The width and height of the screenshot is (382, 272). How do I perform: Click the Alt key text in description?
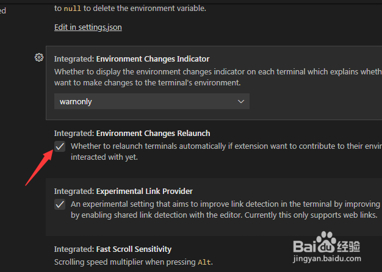[204, 262]
